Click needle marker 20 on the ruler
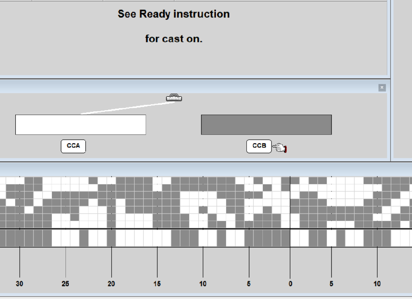Image resolution: width=412 pixels, height=299 pixels. tap(111, 284)
